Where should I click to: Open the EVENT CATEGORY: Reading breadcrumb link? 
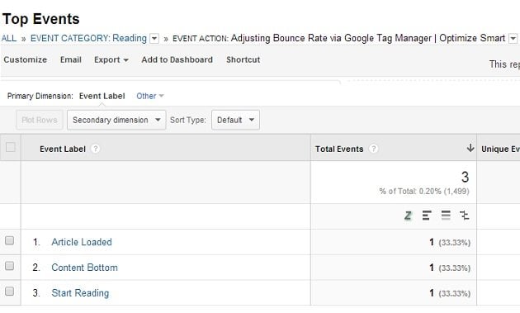(x=88, y=38)
